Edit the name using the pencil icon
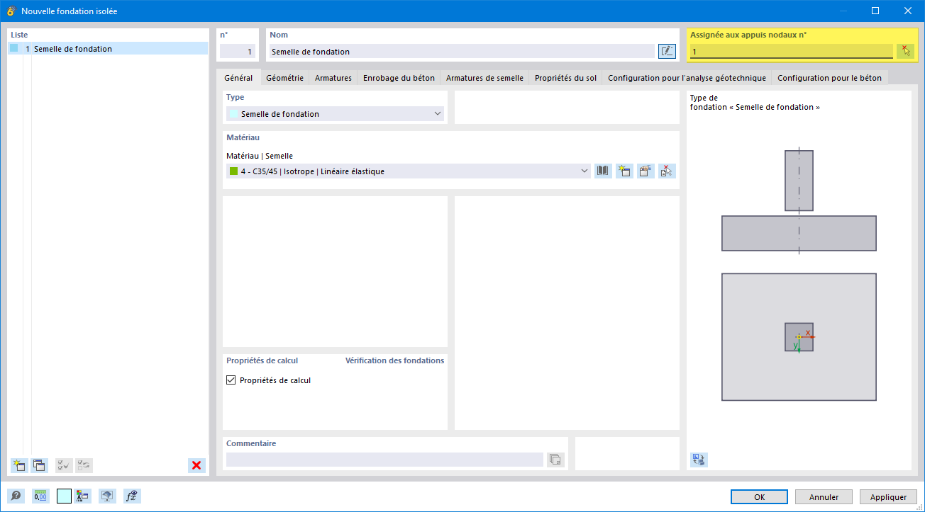 (x=667, y=51)
